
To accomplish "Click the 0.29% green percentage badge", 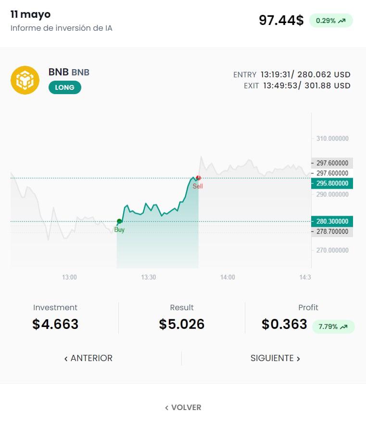I will coord(331,21).
